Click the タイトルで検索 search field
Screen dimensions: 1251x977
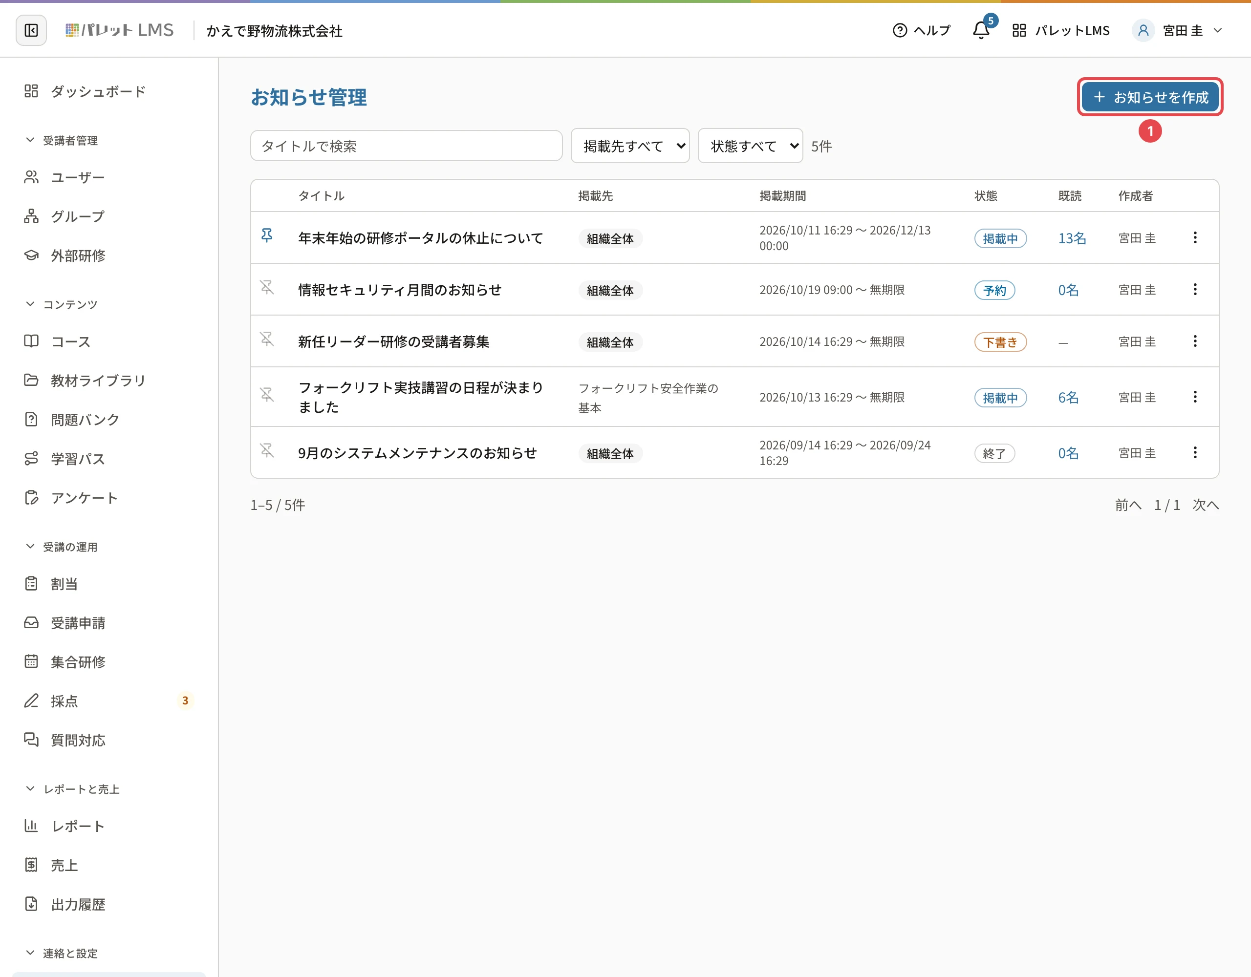[406, 146]
